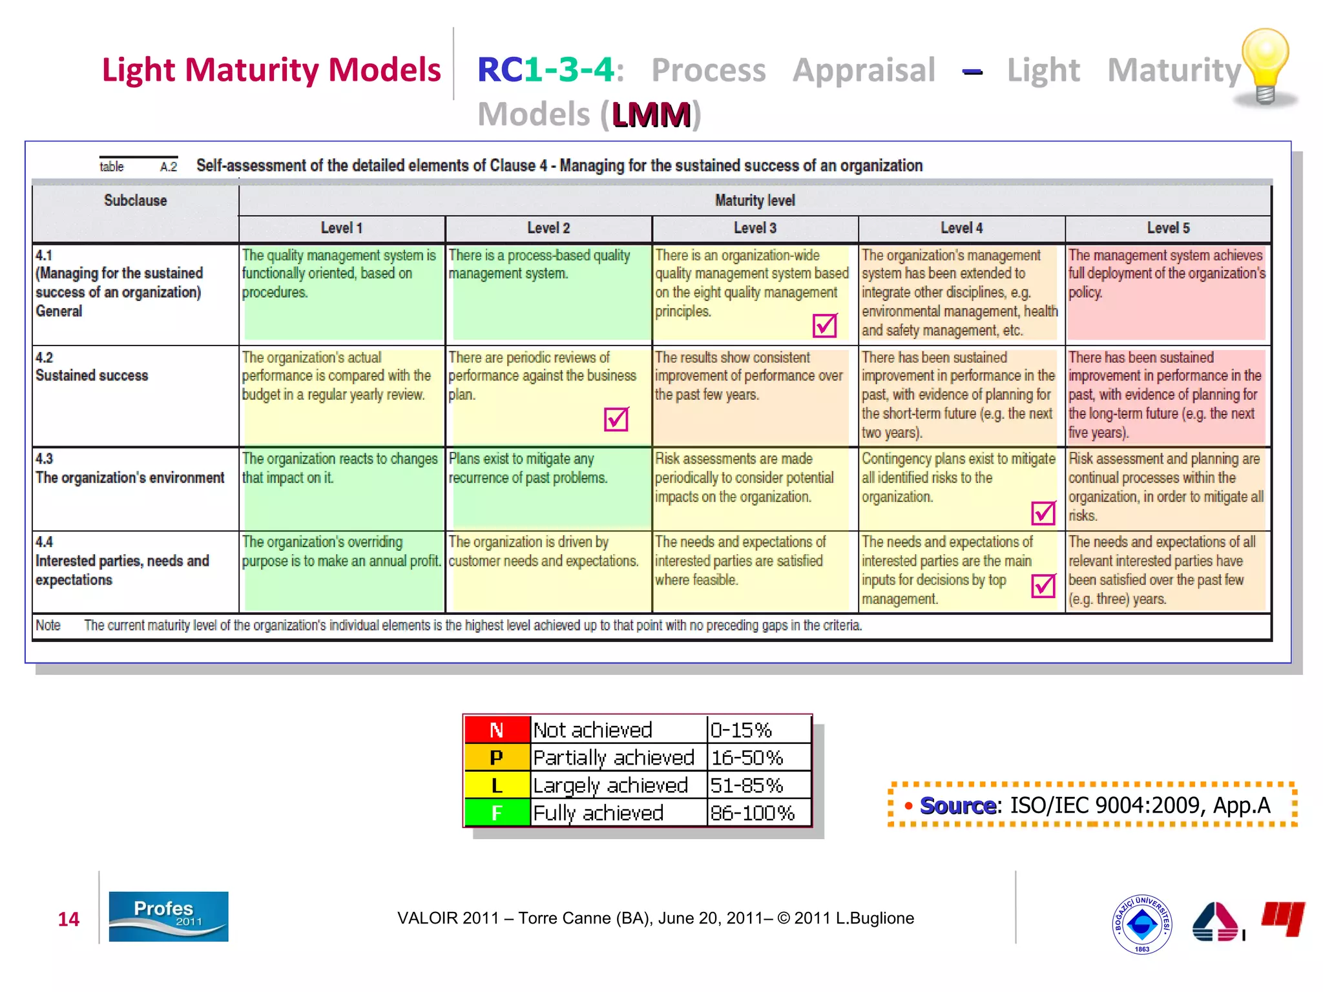The height and width of the screenshot is (992, 1323).
Task: Click the Bogazici Universitesi round seal logo
Action: pos(1141,925)
